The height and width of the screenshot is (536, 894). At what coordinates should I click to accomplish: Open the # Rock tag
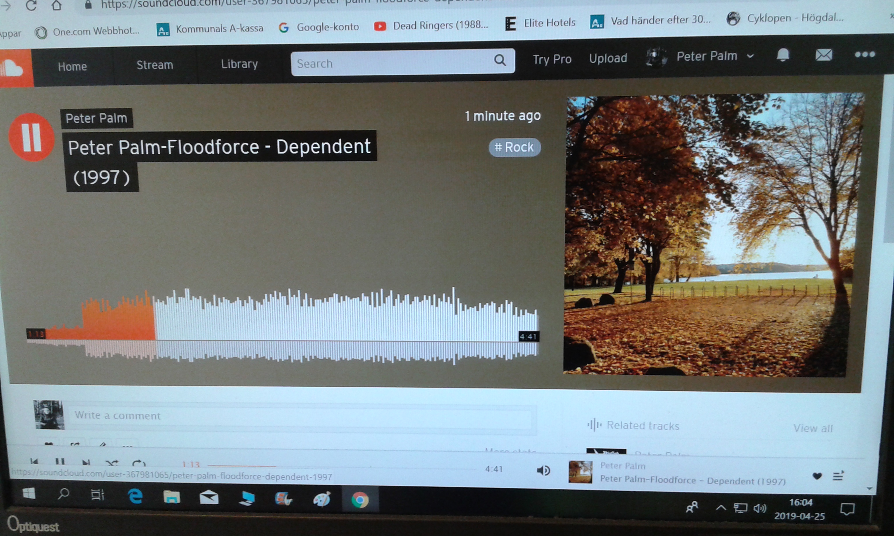(x=514, y=147)
